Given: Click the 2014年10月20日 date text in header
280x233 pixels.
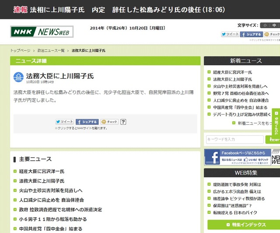Looking at the screenshot, I should point(127,28).
